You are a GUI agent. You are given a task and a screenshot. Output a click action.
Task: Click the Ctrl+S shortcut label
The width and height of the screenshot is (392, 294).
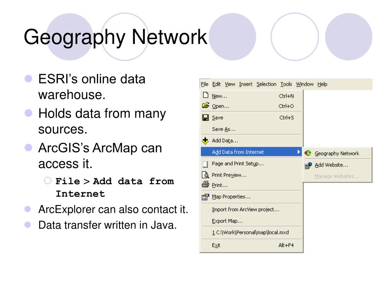[286, 118]
